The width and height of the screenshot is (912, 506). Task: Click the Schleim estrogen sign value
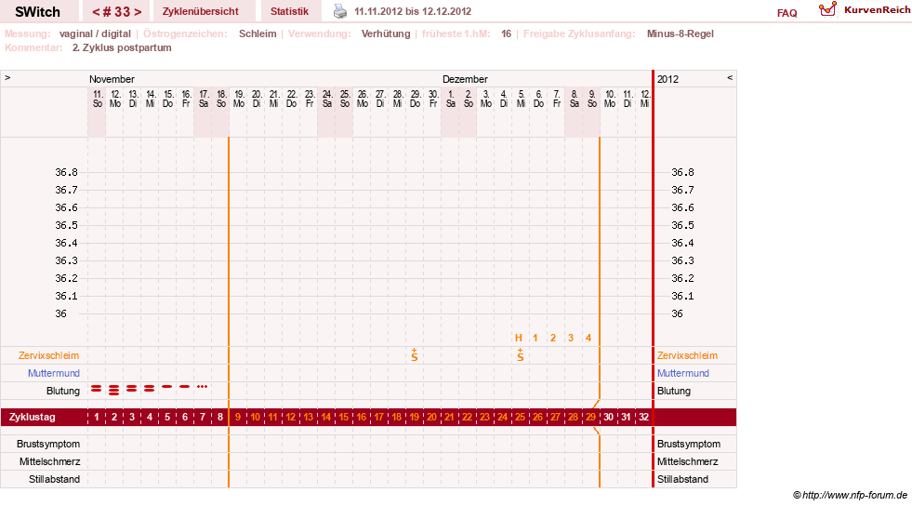[x=258, y=33]
